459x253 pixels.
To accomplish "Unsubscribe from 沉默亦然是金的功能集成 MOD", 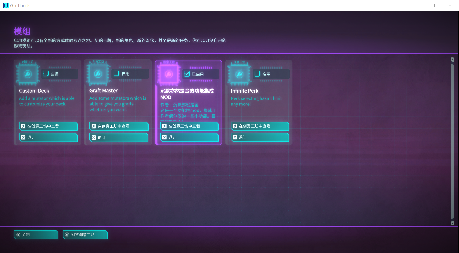I will click(x=189, y=137).
